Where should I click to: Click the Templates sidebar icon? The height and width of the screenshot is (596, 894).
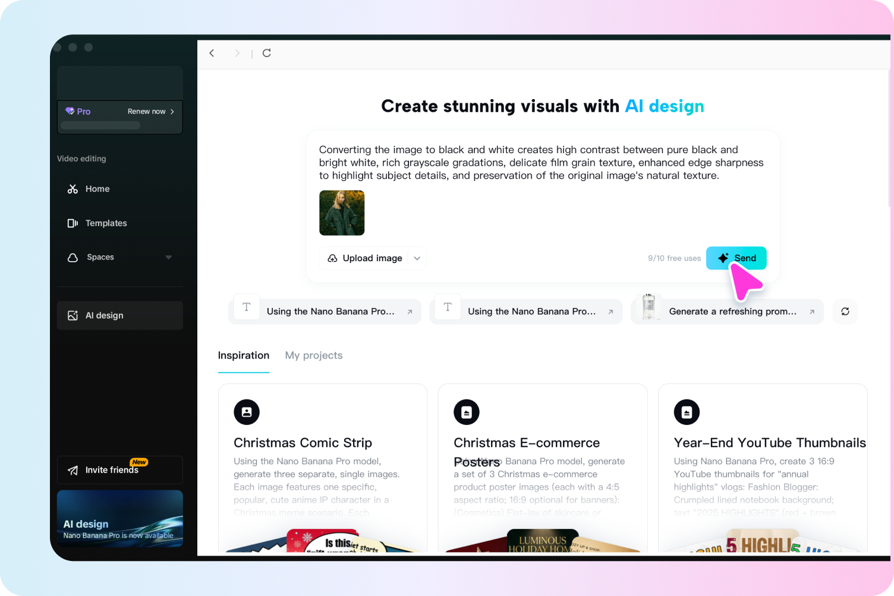pyautogui.click(x=73, y=223)
